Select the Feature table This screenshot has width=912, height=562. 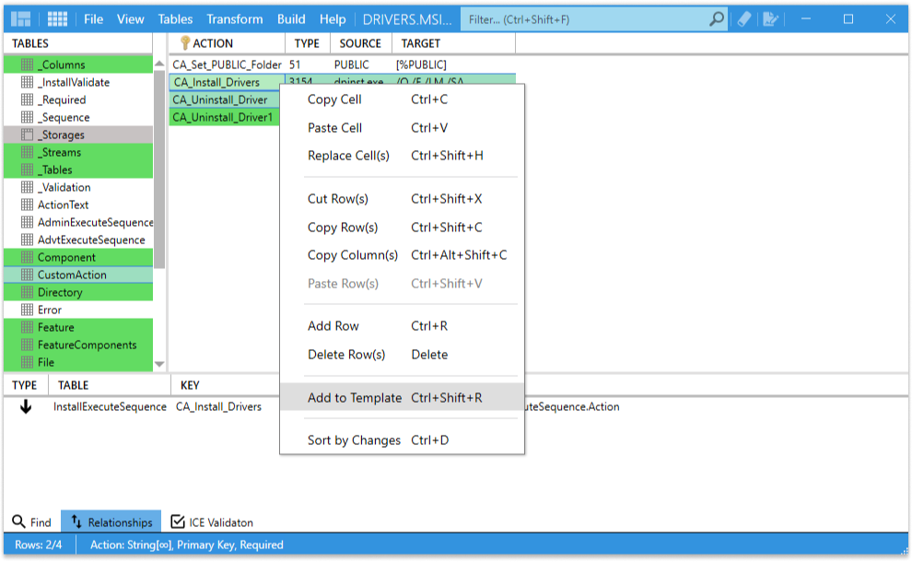point(78,327)
